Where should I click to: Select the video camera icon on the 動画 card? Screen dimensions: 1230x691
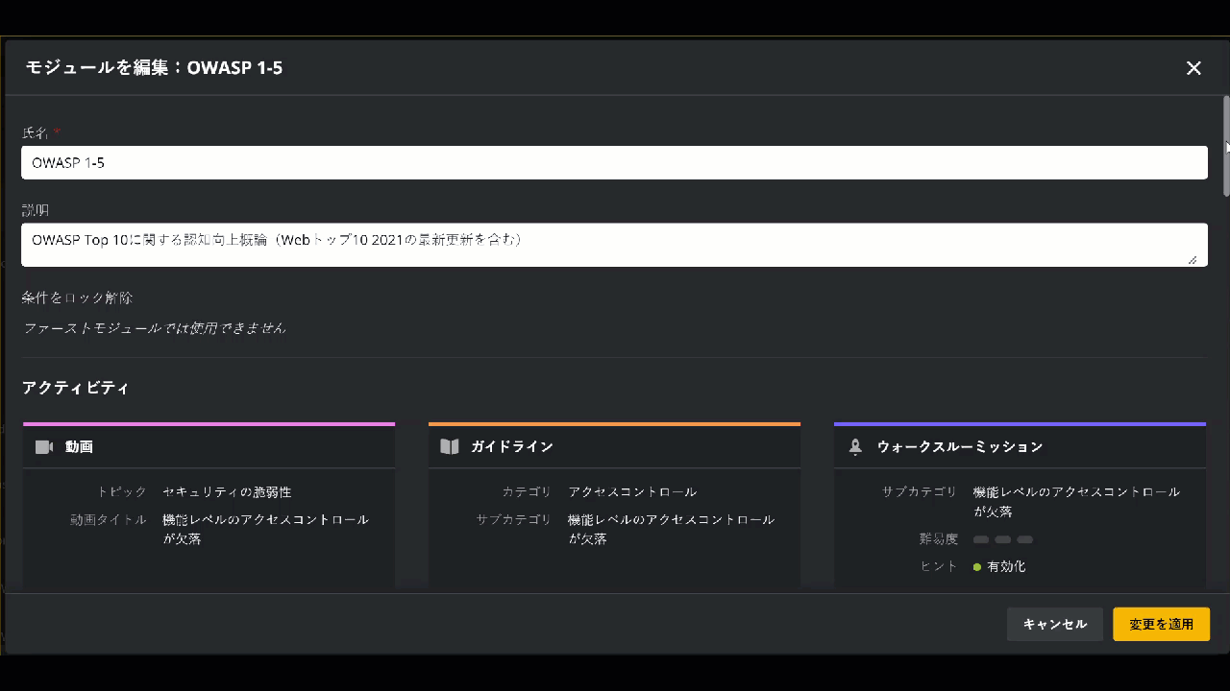[x=43, y=446]
